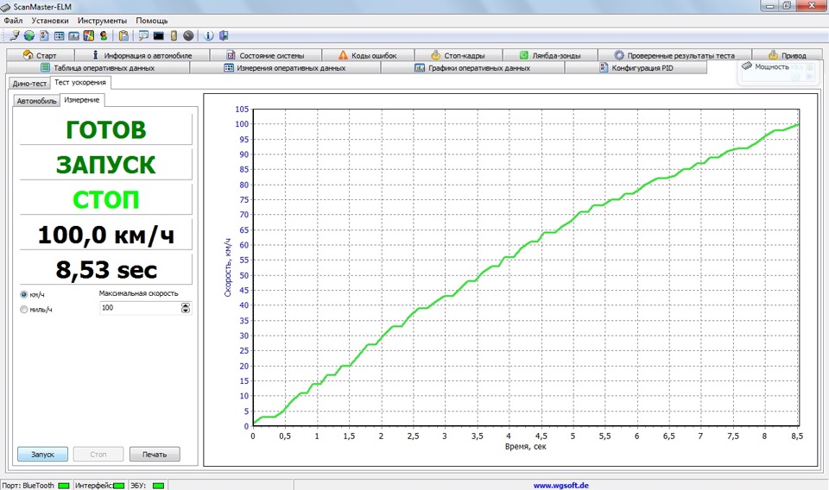Switch to the Старт tab

(x=41, y=55)
